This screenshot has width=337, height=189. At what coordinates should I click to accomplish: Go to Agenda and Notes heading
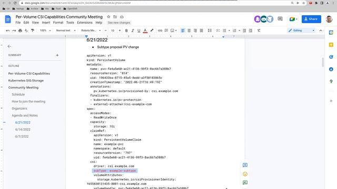click(x=25, y=115)
